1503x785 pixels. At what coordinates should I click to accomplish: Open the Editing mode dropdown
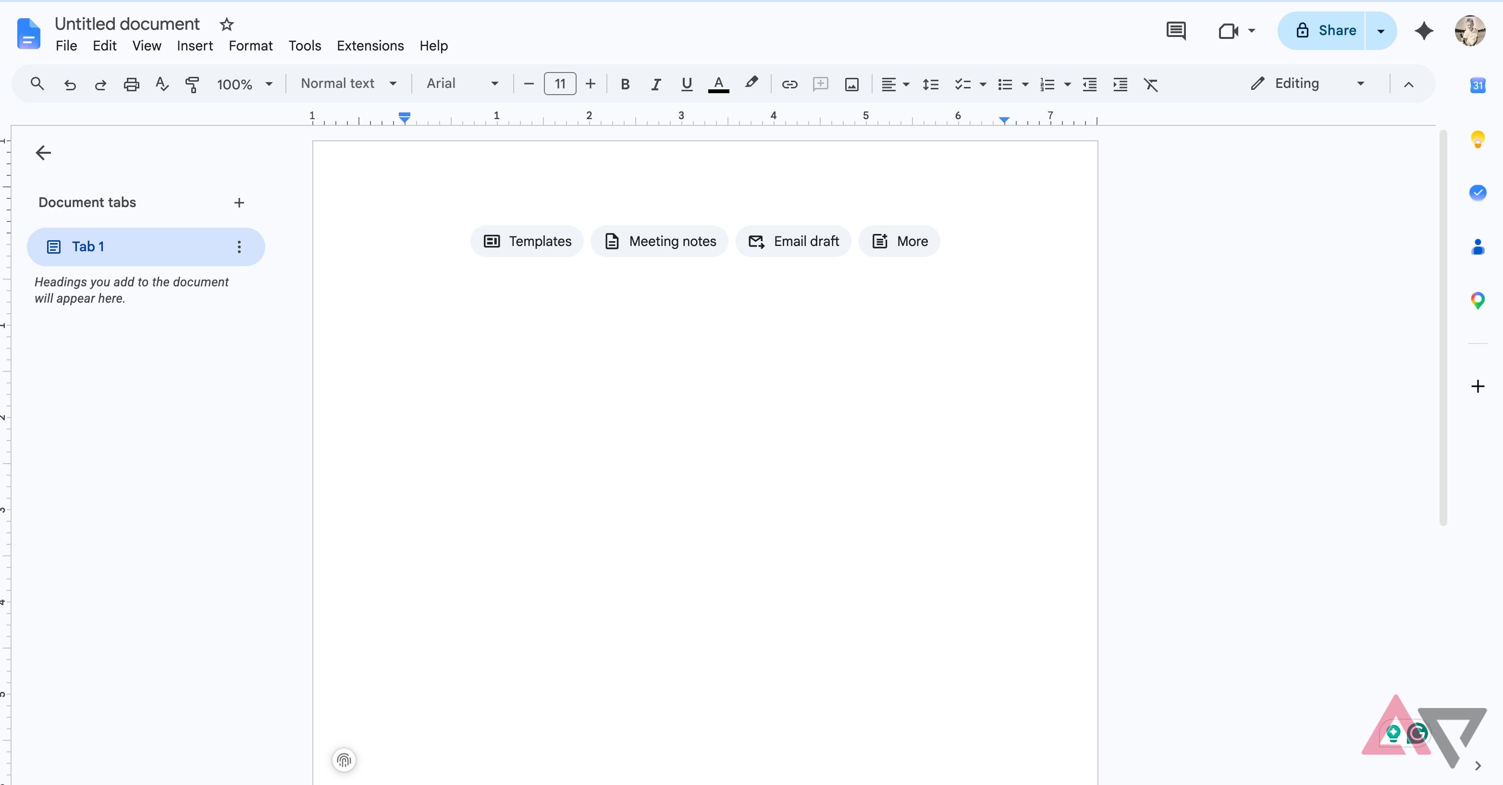point(1307,84)
